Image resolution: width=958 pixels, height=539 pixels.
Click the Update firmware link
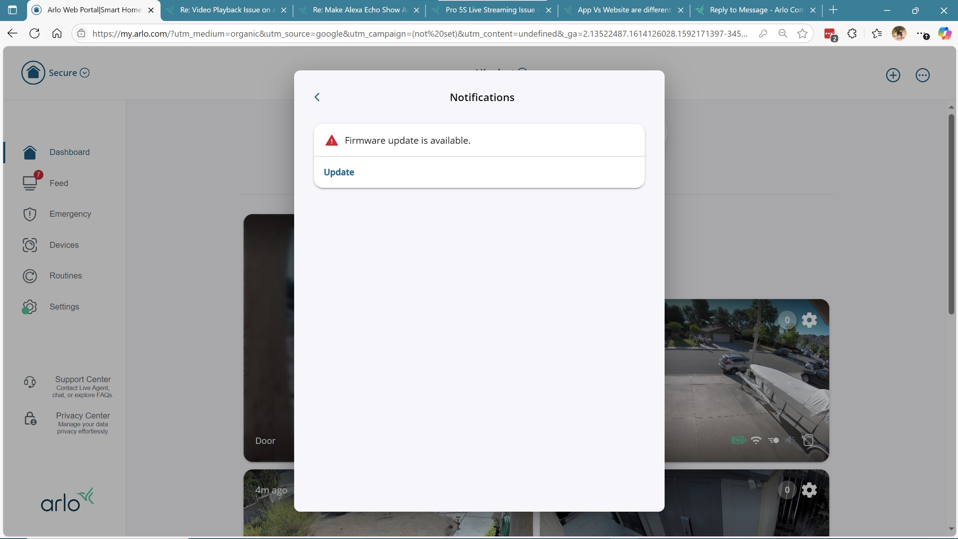[339, 172]
